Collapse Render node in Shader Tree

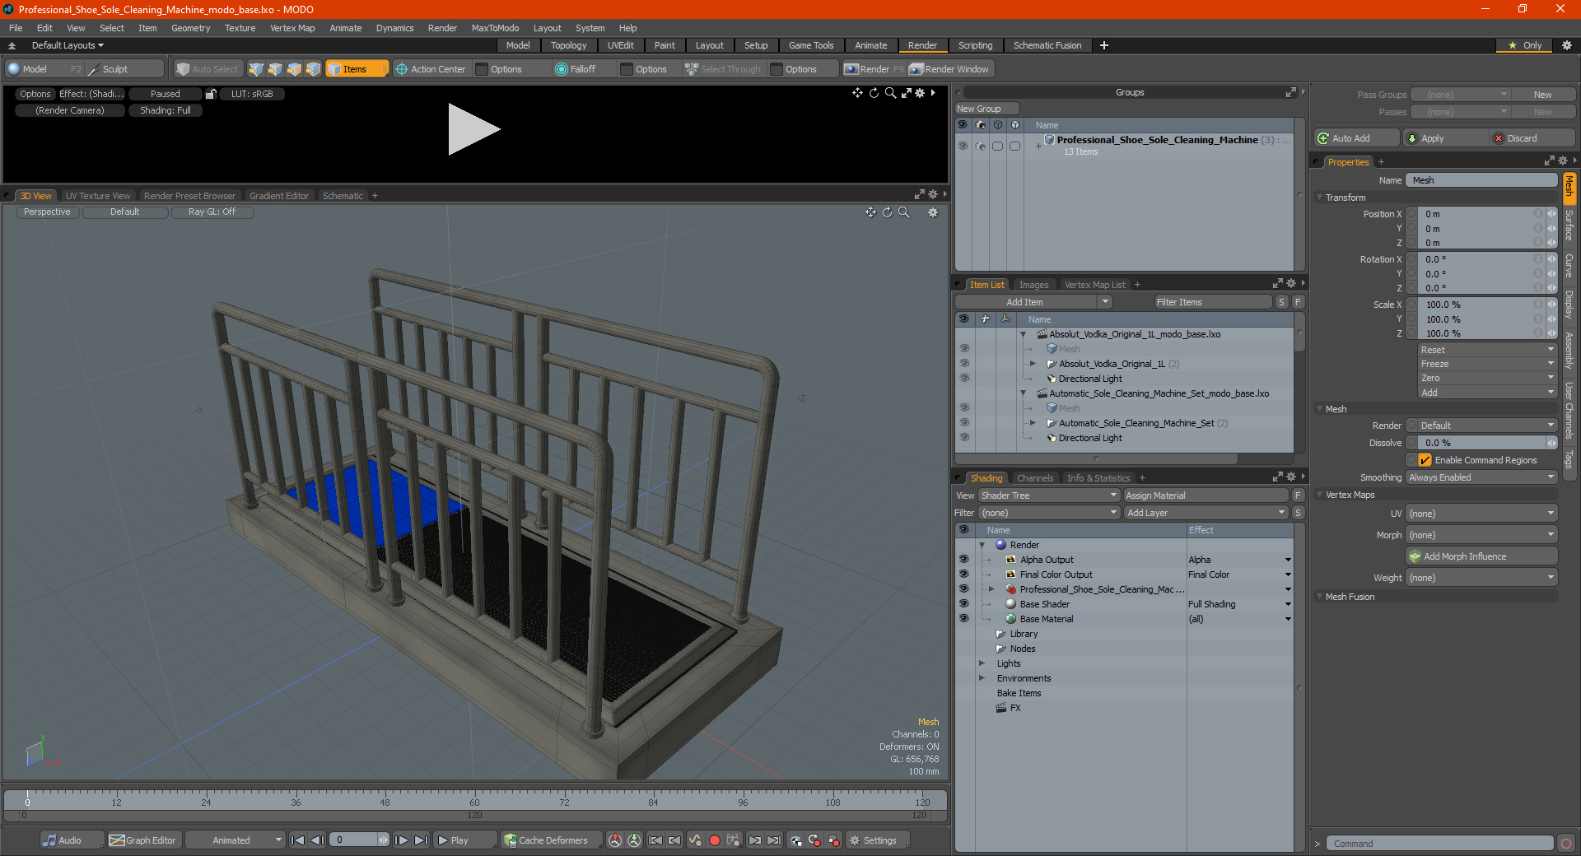(x=982, y=545)
